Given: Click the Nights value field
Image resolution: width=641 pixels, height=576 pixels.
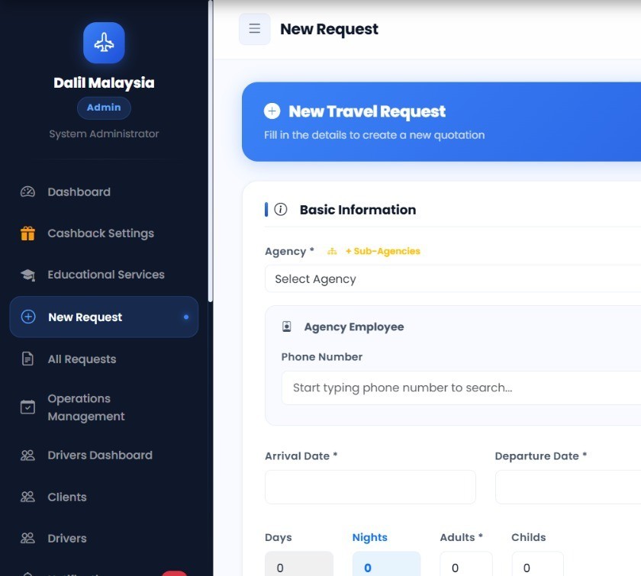Looking at the screenshot, I should pos(386,564).
